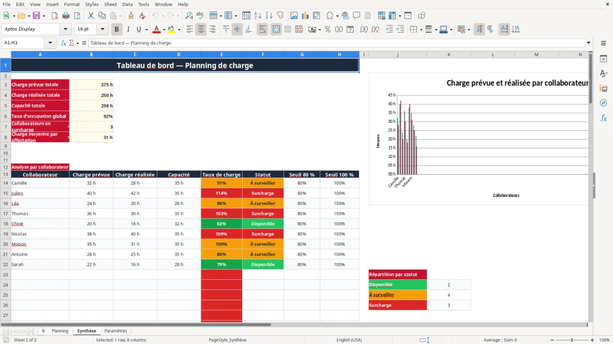Apply yellow background color swatch

(172, 30)
